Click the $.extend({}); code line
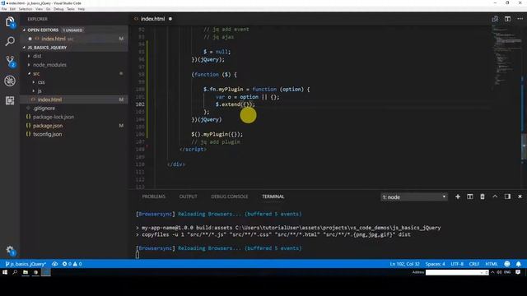The image size is (527, 296). pos(236,104)
